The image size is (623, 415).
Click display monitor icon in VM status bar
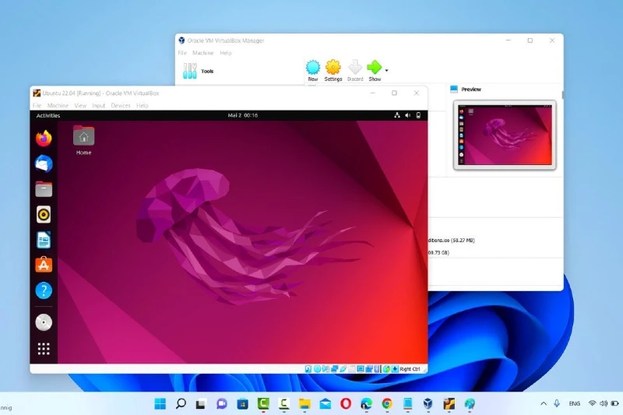(x=361, y=369)
